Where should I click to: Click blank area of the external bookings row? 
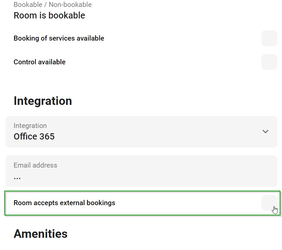[x=185, y=203]
